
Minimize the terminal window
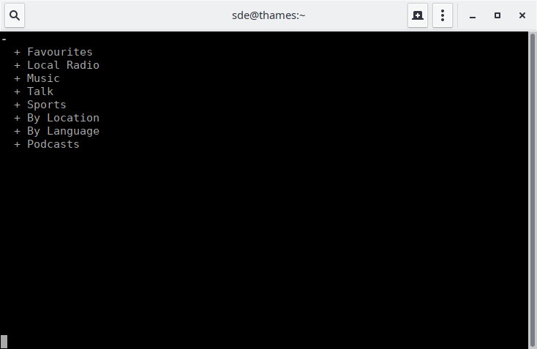(x=473, y=16)
